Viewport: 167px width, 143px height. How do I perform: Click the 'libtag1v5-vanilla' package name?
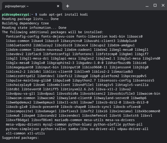point(132,85)
